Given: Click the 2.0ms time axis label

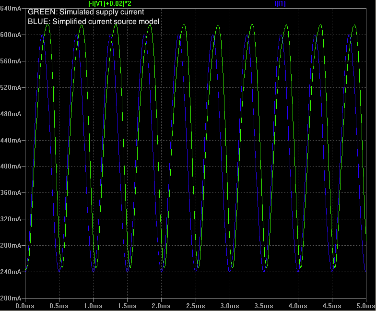Looking at the screenshot, I should click(x=161, y=306).
